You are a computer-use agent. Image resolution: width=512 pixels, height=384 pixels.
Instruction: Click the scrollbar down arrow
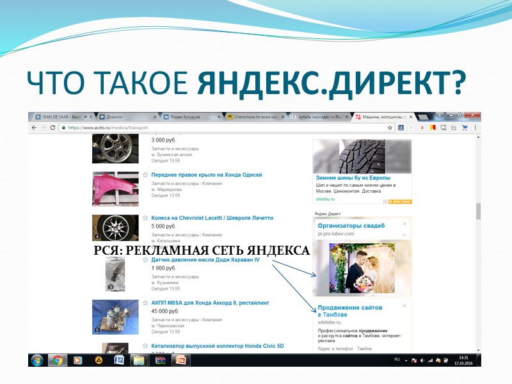478,350
